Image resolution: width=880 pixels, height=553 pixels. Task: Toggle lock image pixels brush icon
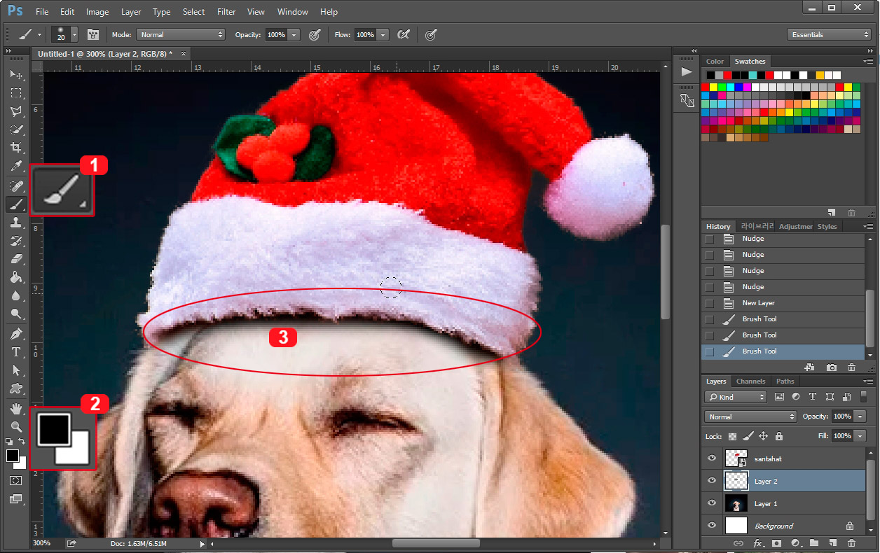click(748, 436)
